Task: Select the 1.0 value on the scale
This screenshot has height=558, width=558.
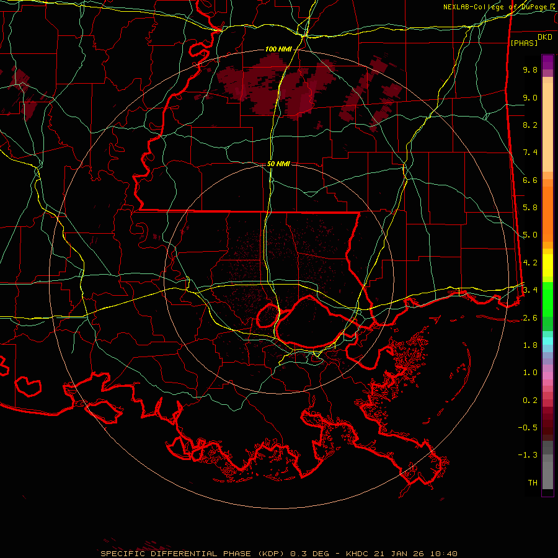Action: [x=530, y=373]
